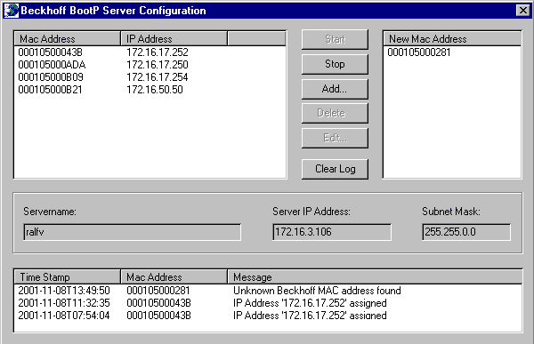
Task: Click the Time Stamp column header
Action: click(68, 277)
